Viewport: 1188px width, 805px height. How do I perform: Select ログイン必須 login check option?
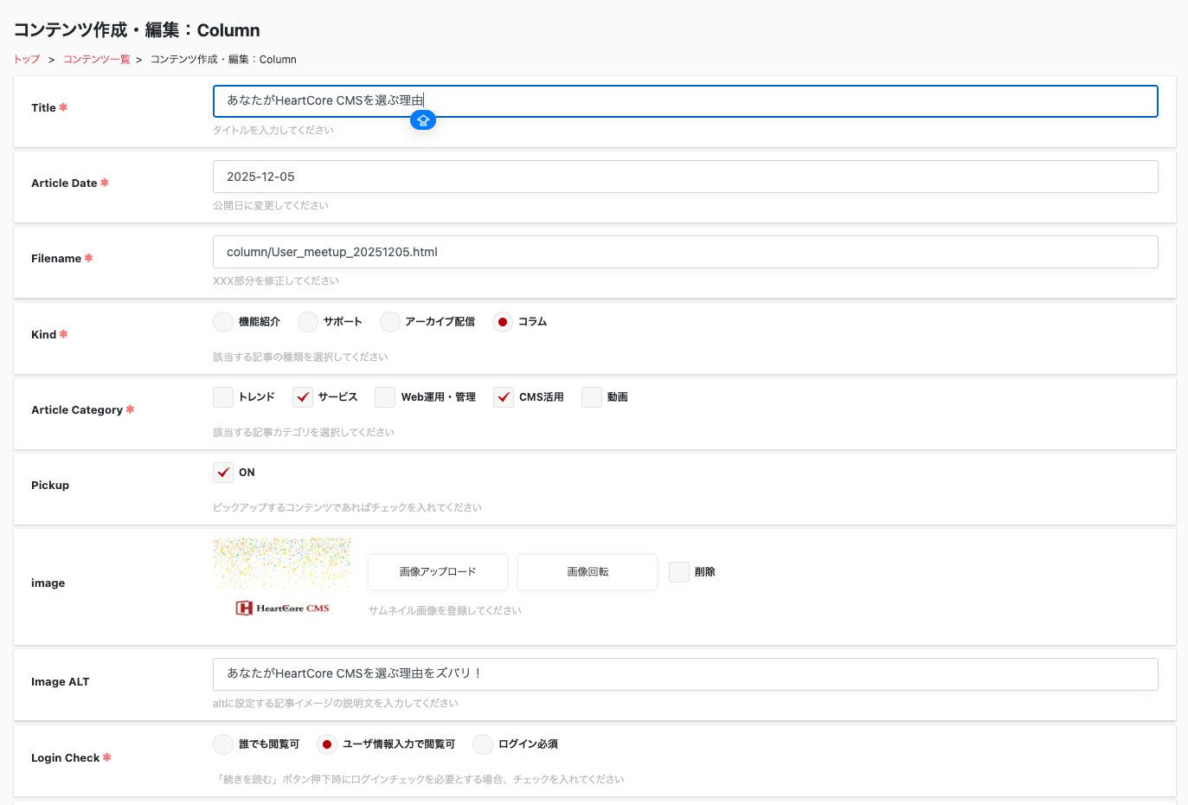pos(483,744)
